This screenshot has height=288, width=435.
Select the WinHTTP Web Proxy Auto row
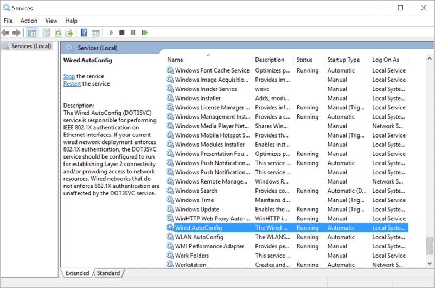(x=287, y=218)
